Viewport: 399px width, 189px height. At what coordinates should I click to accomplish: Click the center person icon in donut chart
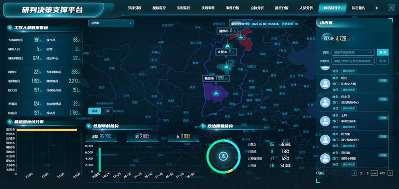(x=223, y=156)
